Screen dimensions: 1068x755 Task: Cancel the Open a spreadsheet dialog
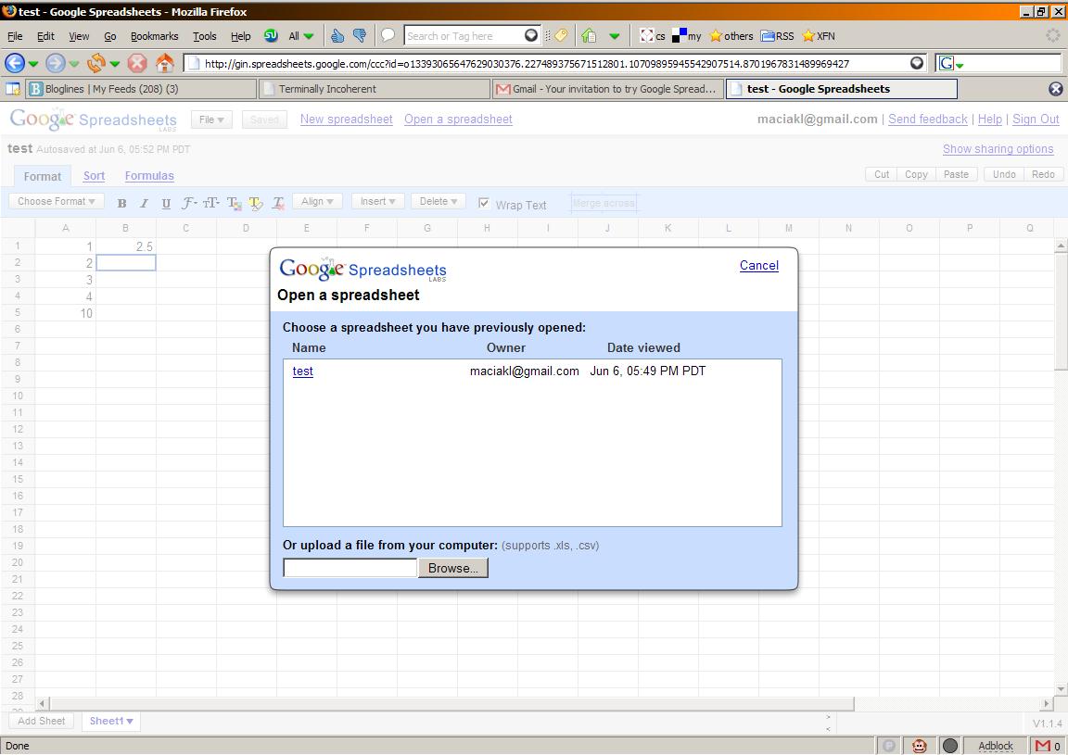[758, 266]
